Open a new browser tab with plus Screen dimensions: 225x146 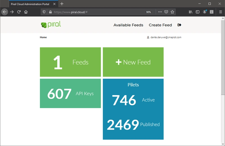point(62,4)
